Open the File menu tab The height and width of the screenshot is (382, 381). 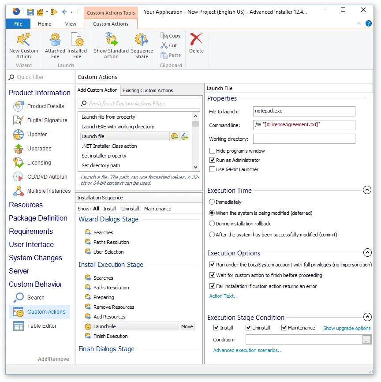[18, 24]
